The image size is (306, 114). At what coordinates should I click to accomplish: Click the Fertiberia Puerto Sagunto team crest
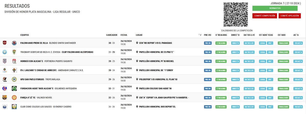[x=14, y=61]
